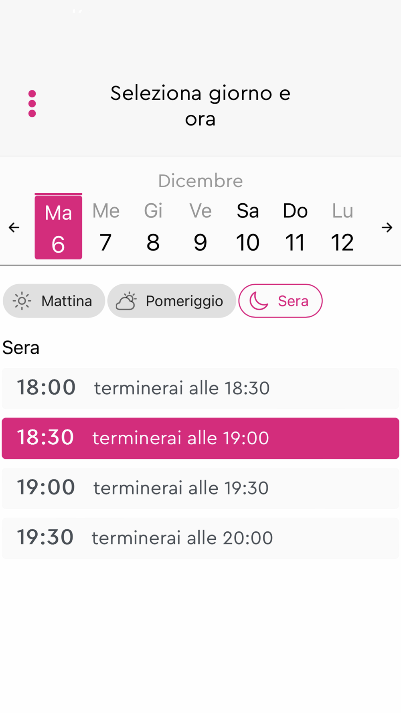Pick the 19:30 slot ending 20:00
Image resolution: width=401 pixels, height=713 pixels.
pyautogui.click(x=200, y=538)
